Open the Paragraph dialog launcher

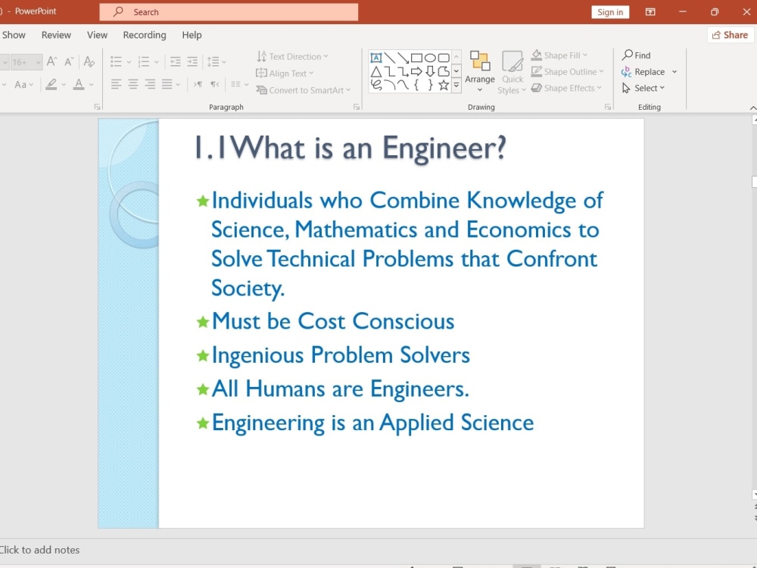[x=357, y=107]
